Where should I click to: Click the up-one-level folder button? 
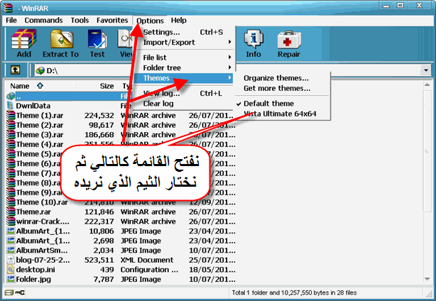pos(16,70)
